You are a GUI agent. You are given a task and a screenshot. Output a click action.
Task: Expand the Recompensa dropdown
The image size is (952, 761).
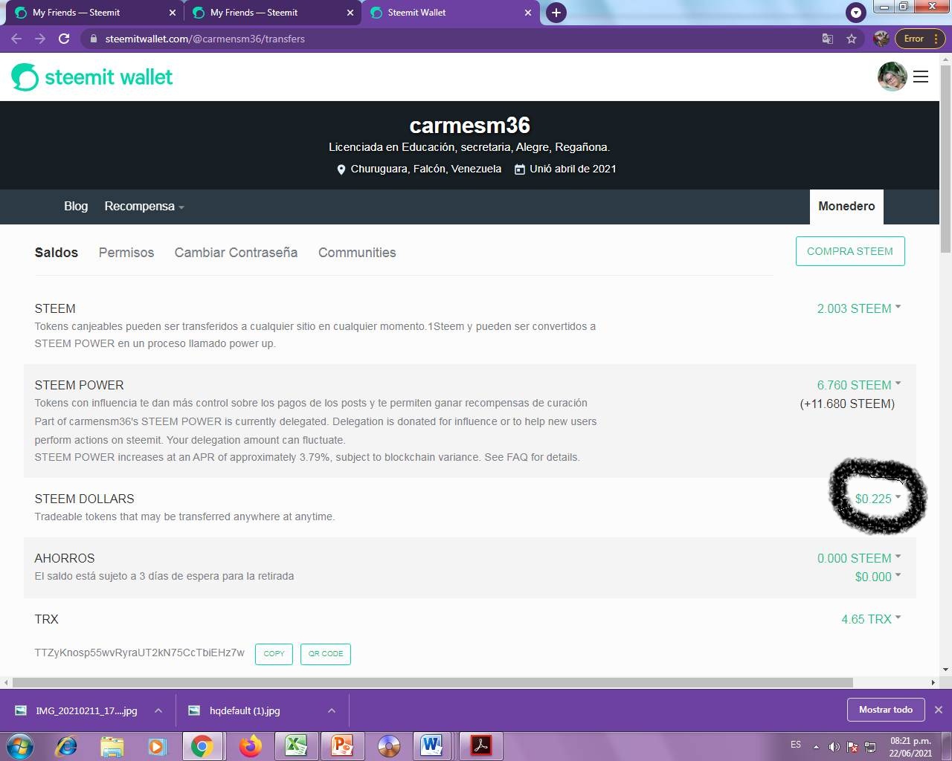click(144, 206)
